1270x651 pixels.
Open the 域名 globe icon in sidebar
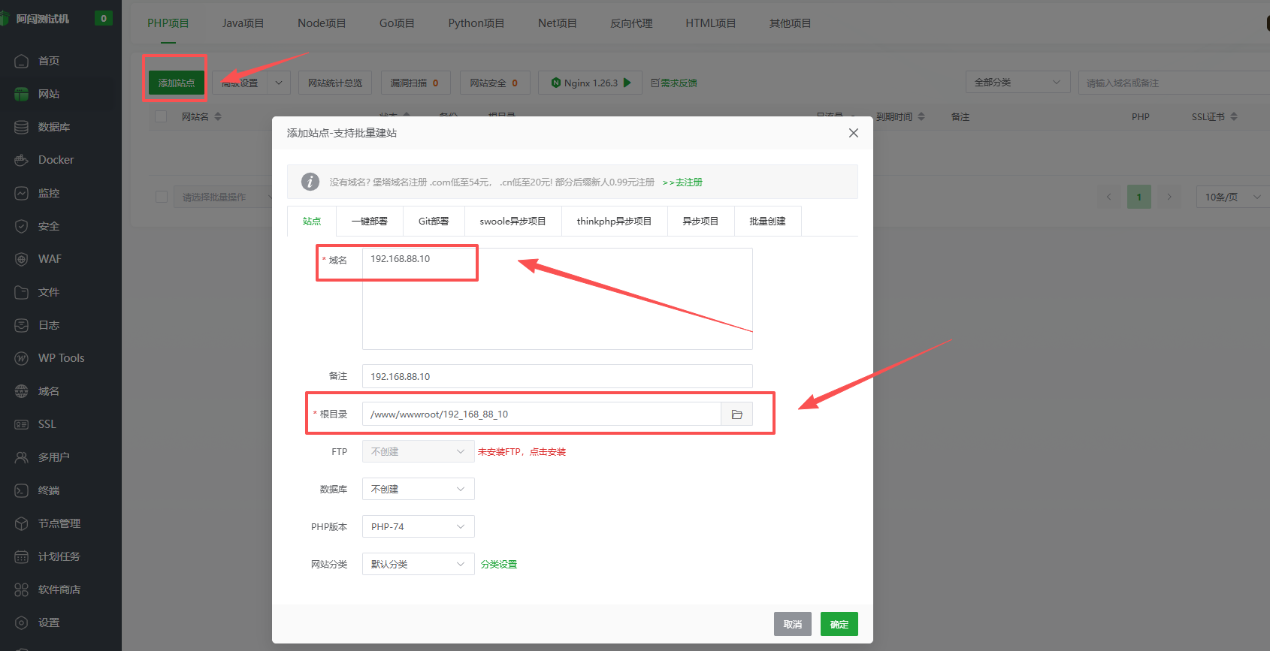tap(22, 391)
